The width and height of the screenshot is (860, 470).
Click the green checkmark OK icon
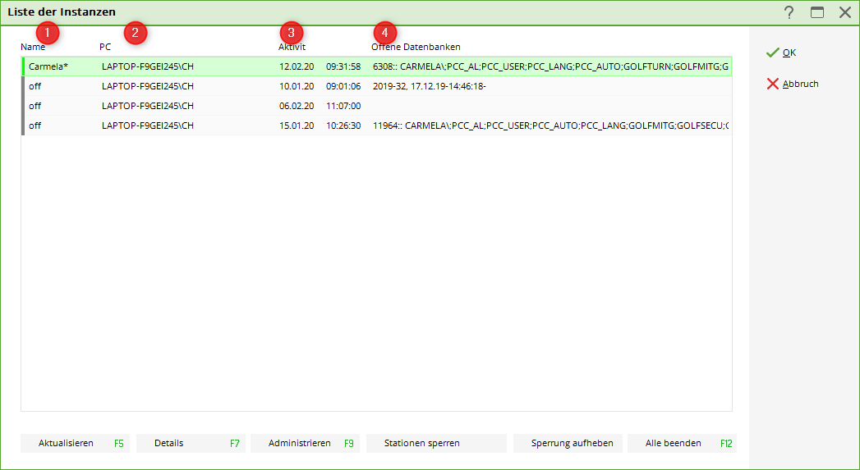click(x=772, y=52)
